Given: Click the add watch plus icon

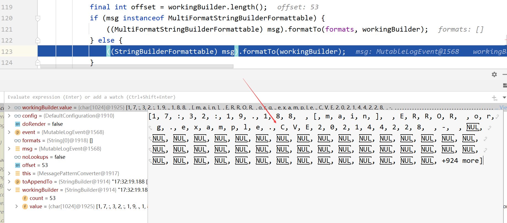Looking at the screenshot, I should coord(495,97).
